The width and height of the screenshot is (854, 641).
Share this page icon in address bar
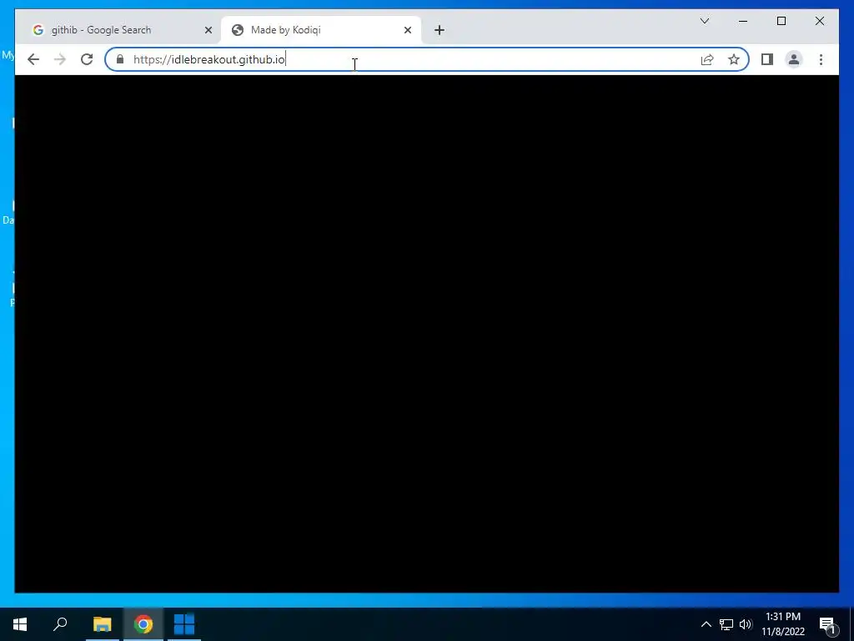pos(707,59)
